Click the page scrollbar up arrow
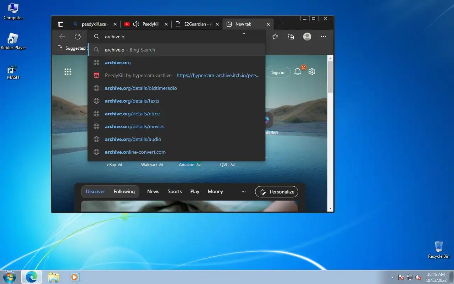Viewport: 454px width, 284px height. click(x=330, y=58)
